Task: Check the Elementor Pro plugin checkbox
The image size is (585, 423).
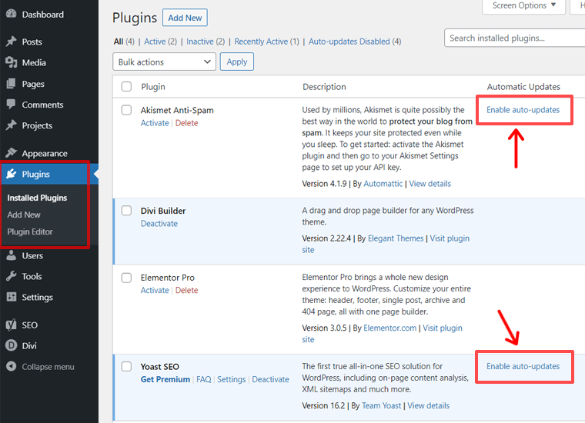Action: coord(127,277)
